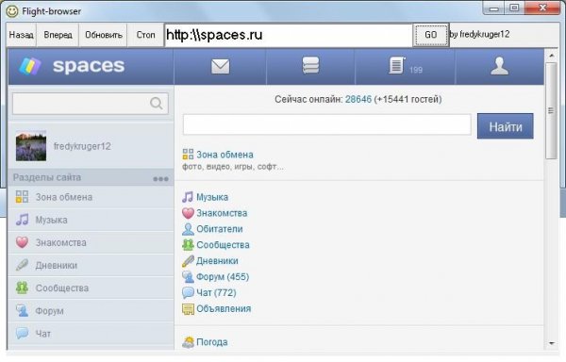Select Форум text in the sidebar

pos(49,310)
